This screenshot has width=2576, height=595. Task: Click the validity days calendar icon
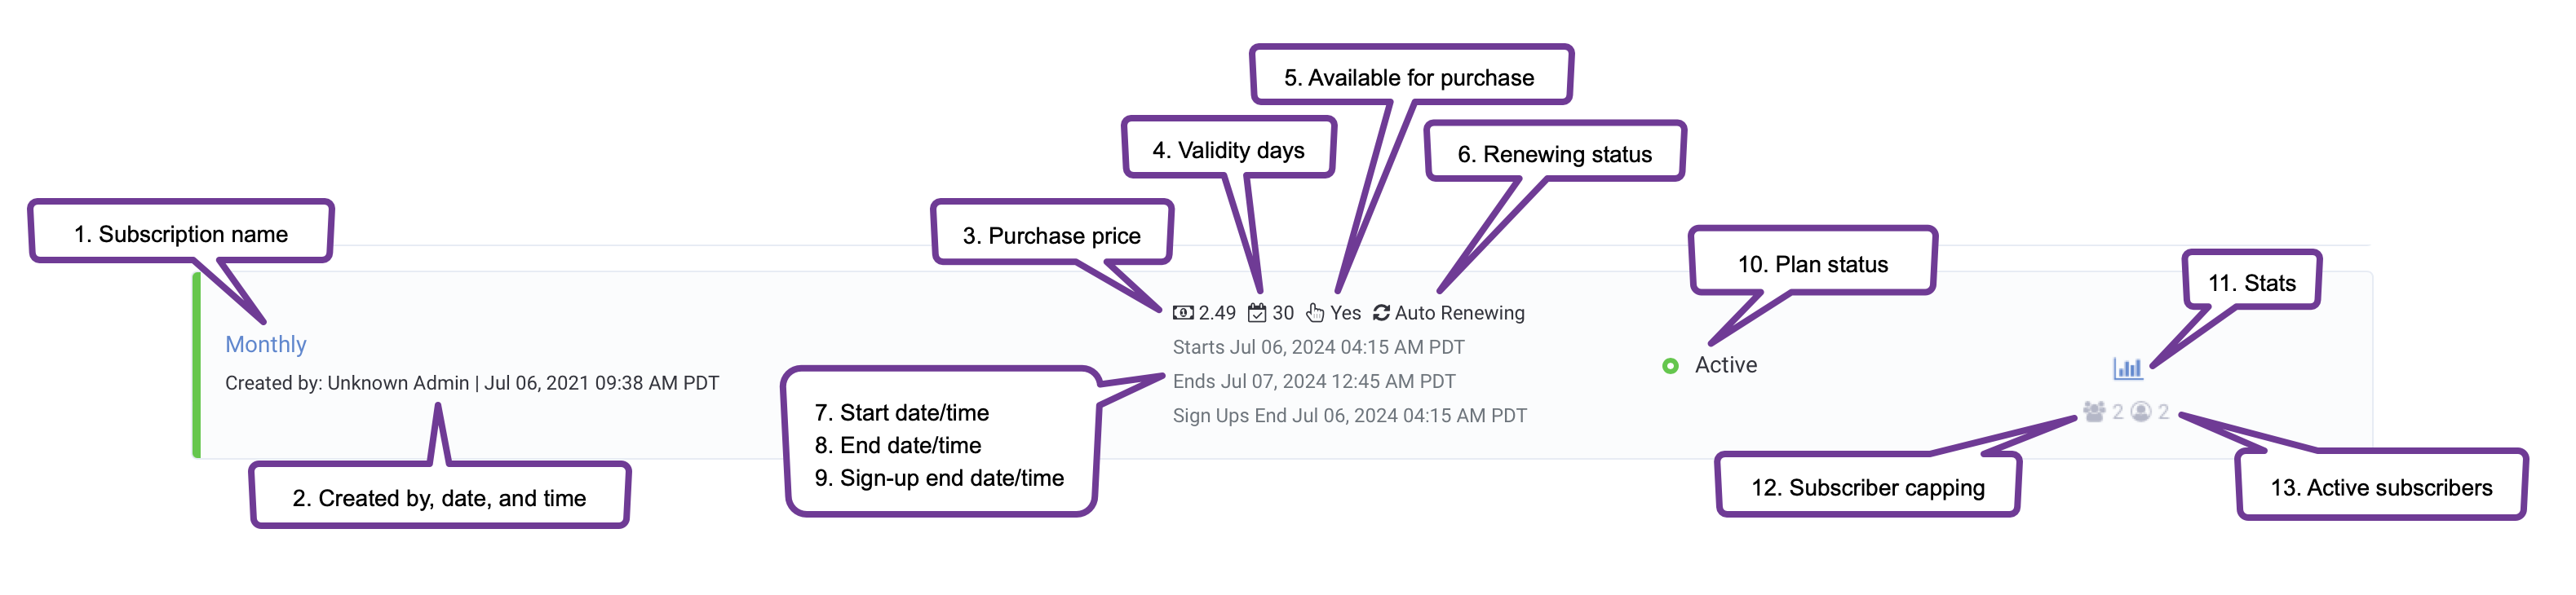(x=1257, y=313)
